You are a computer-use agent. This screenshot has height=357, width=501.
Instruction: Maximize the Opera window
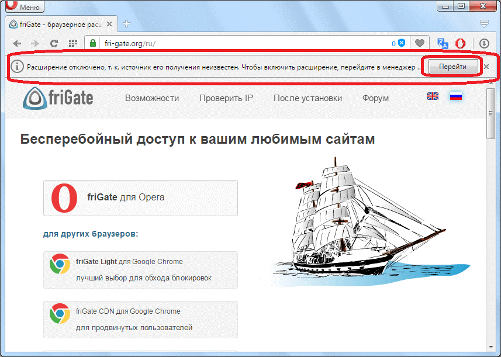461,6
